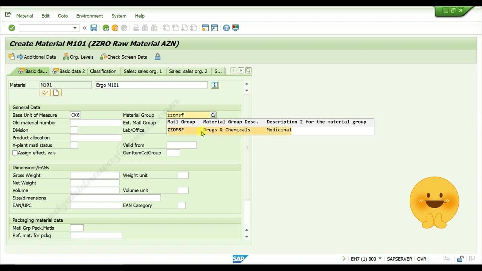Click the Check Screen Data button
This screenshot has width=482, height=271.
tap(124, 57)
